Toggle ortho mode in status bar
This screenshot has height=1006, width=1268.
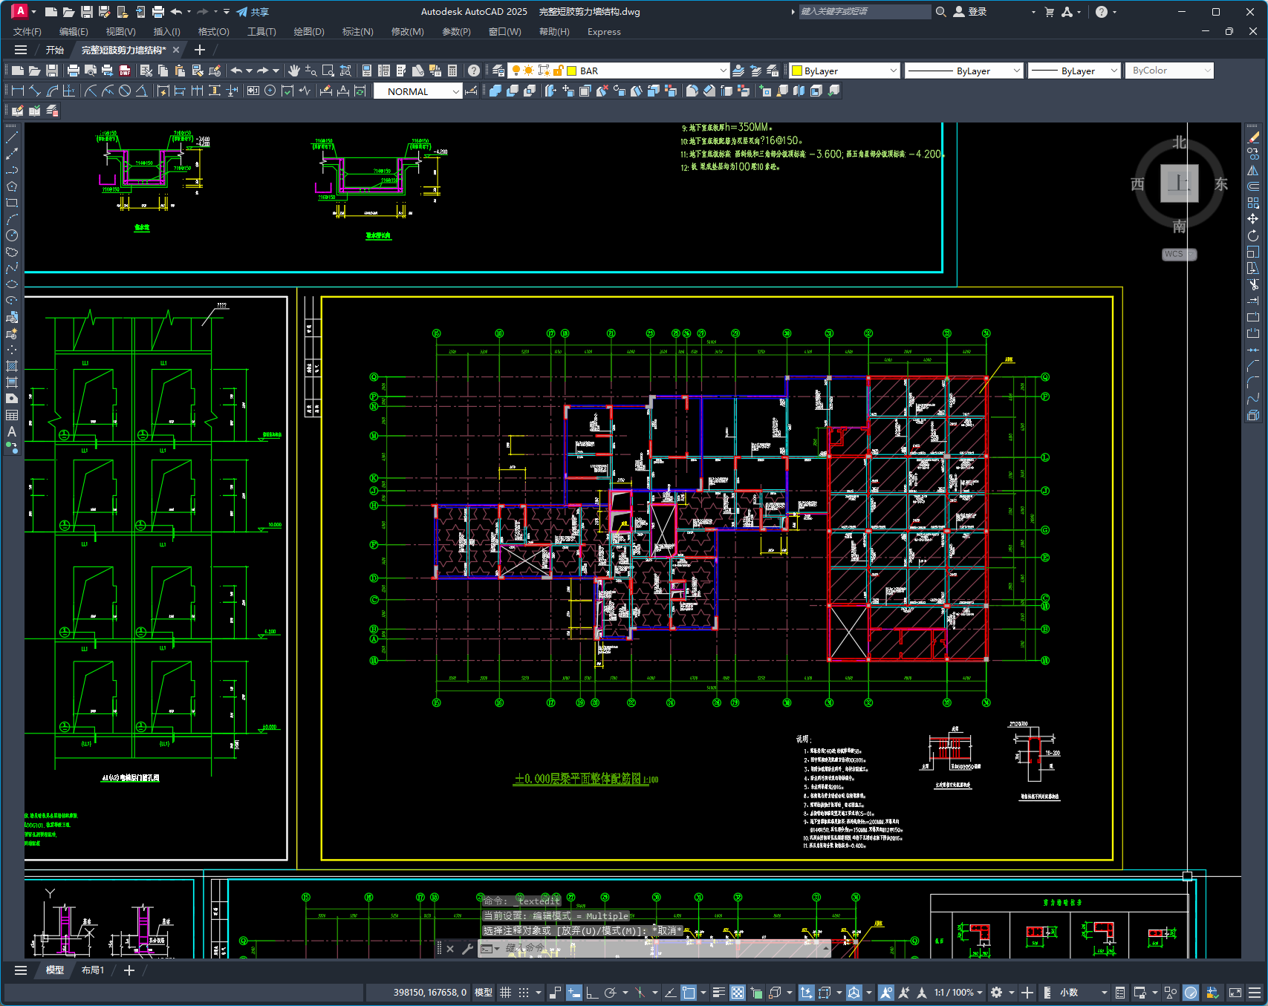click(592, 993)
